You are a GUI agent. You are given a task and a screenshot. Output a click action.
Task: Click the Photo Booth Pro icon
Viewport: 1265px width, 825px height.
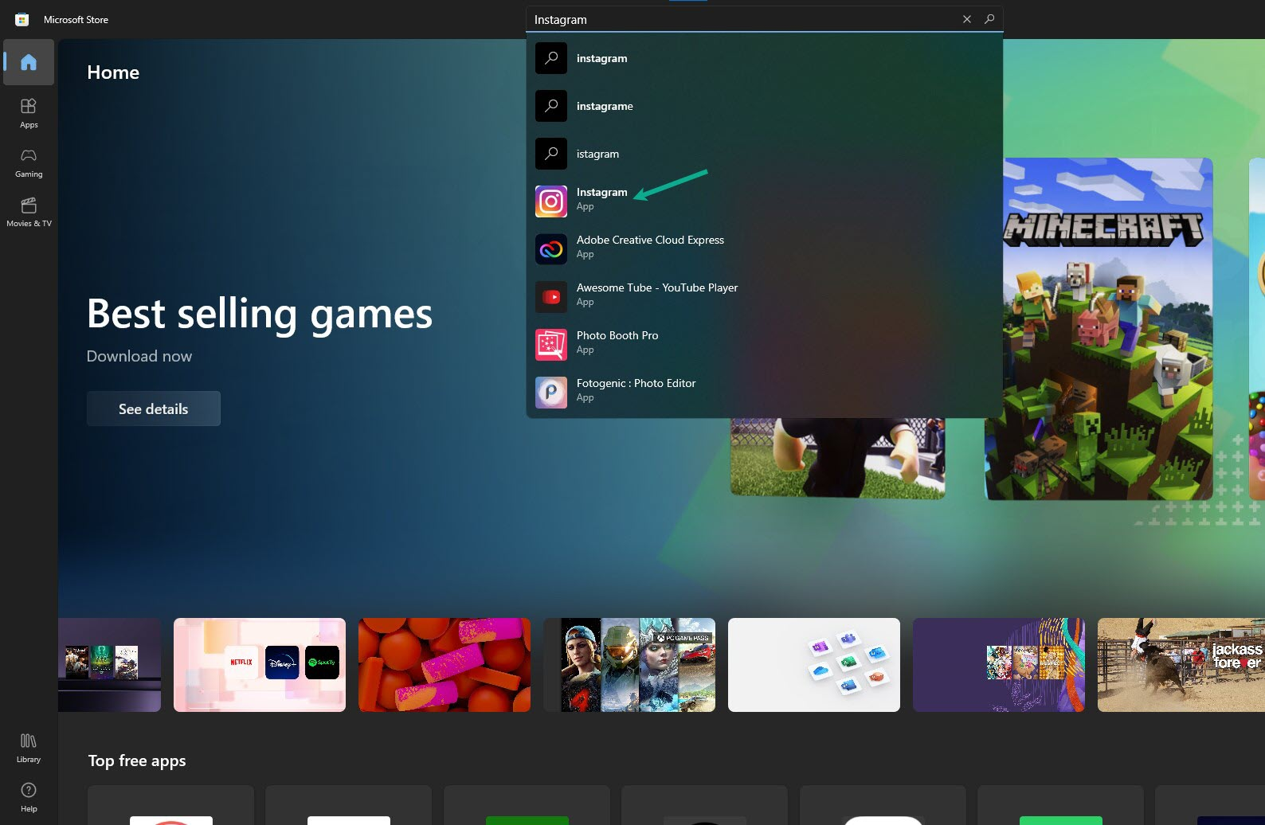click(x=551, y=345)
